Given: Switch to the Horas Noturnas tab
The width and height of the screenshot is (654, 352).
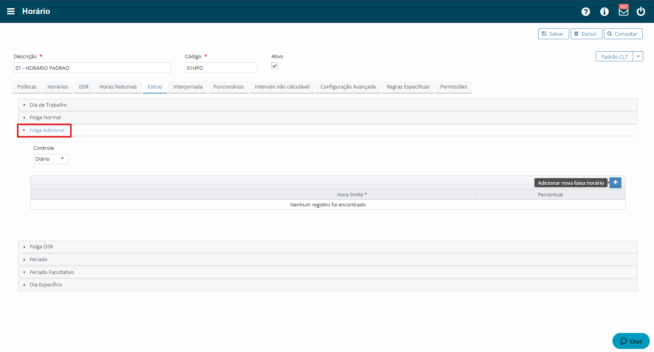Looking at the screenshot, I should click(x=118, y=87).
